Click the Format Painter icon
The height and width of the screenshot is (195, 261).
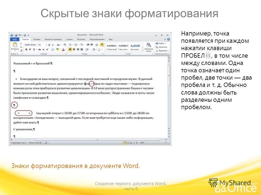(21, 50)
